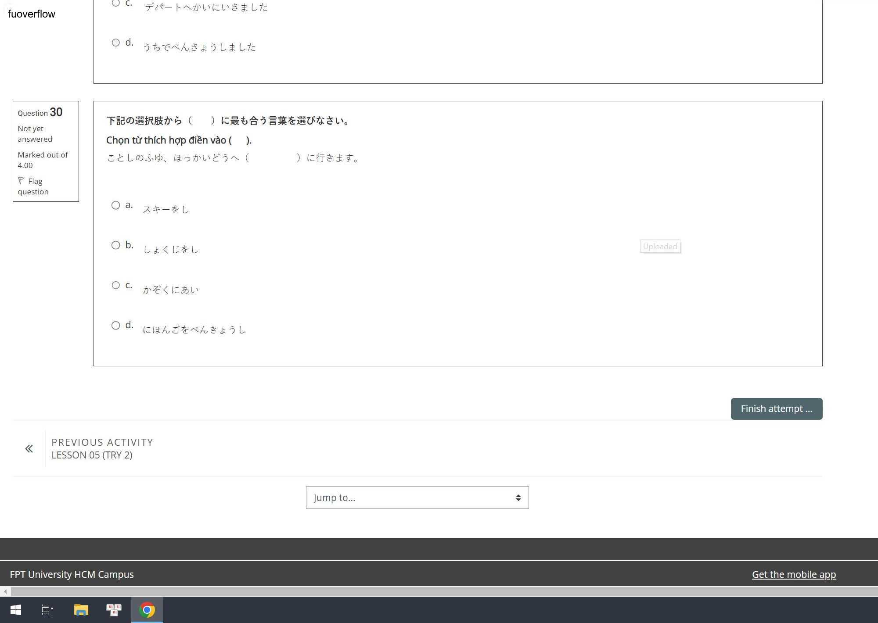The image size is (878, 623).
Task: Select answer c. かぞくにあい
Action: click(x=115, y=285)
